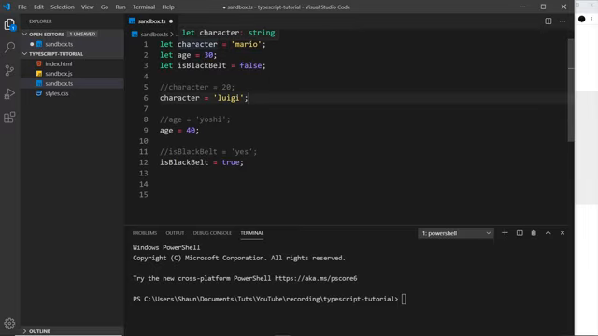Add a new terminal with plus icon

tap(505, 232)
